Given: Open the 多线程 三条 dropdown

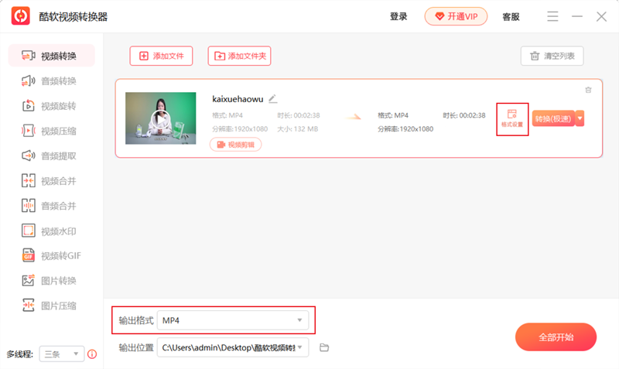Looking at the screenshot, I should point(62,354).
